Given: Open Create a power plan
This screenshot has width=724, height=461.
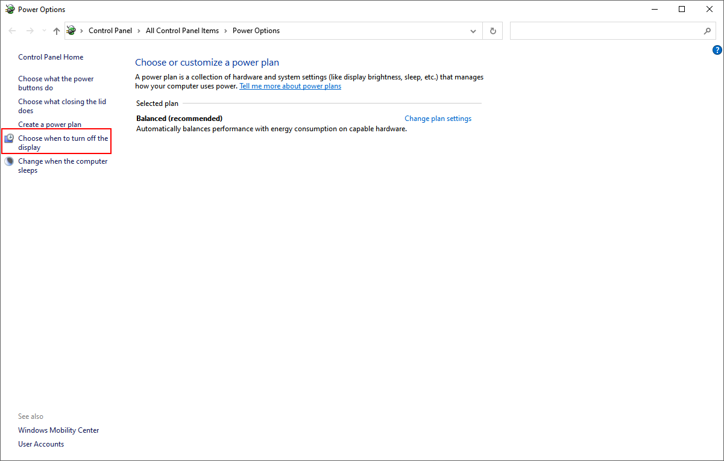Looking at the screenshot, I should 49,125.
